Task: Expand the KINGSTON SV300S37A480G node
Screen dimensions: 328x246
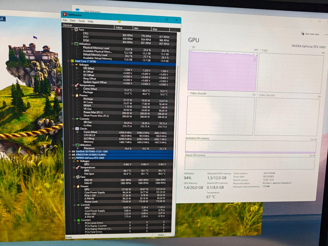Action: pos(69,154)
